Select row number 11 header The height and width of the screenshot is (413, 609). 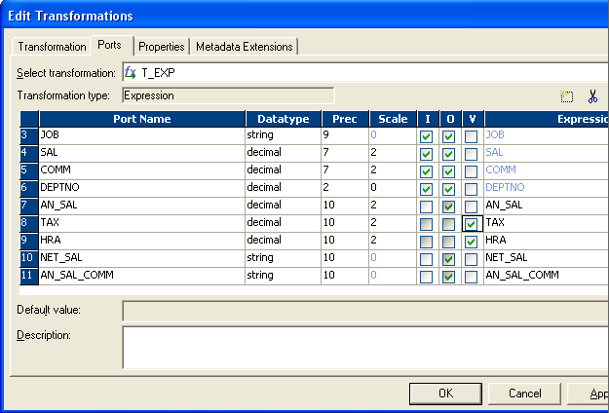(x=29, y=276)
